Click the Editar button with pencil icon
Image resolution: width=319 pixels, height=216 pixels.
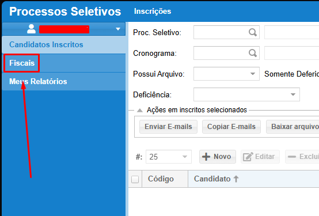260,157
